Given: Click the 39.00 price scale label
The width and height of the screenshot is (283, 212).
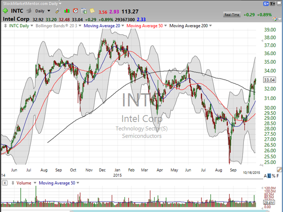Looking at the screenshot, I should 270,30.
